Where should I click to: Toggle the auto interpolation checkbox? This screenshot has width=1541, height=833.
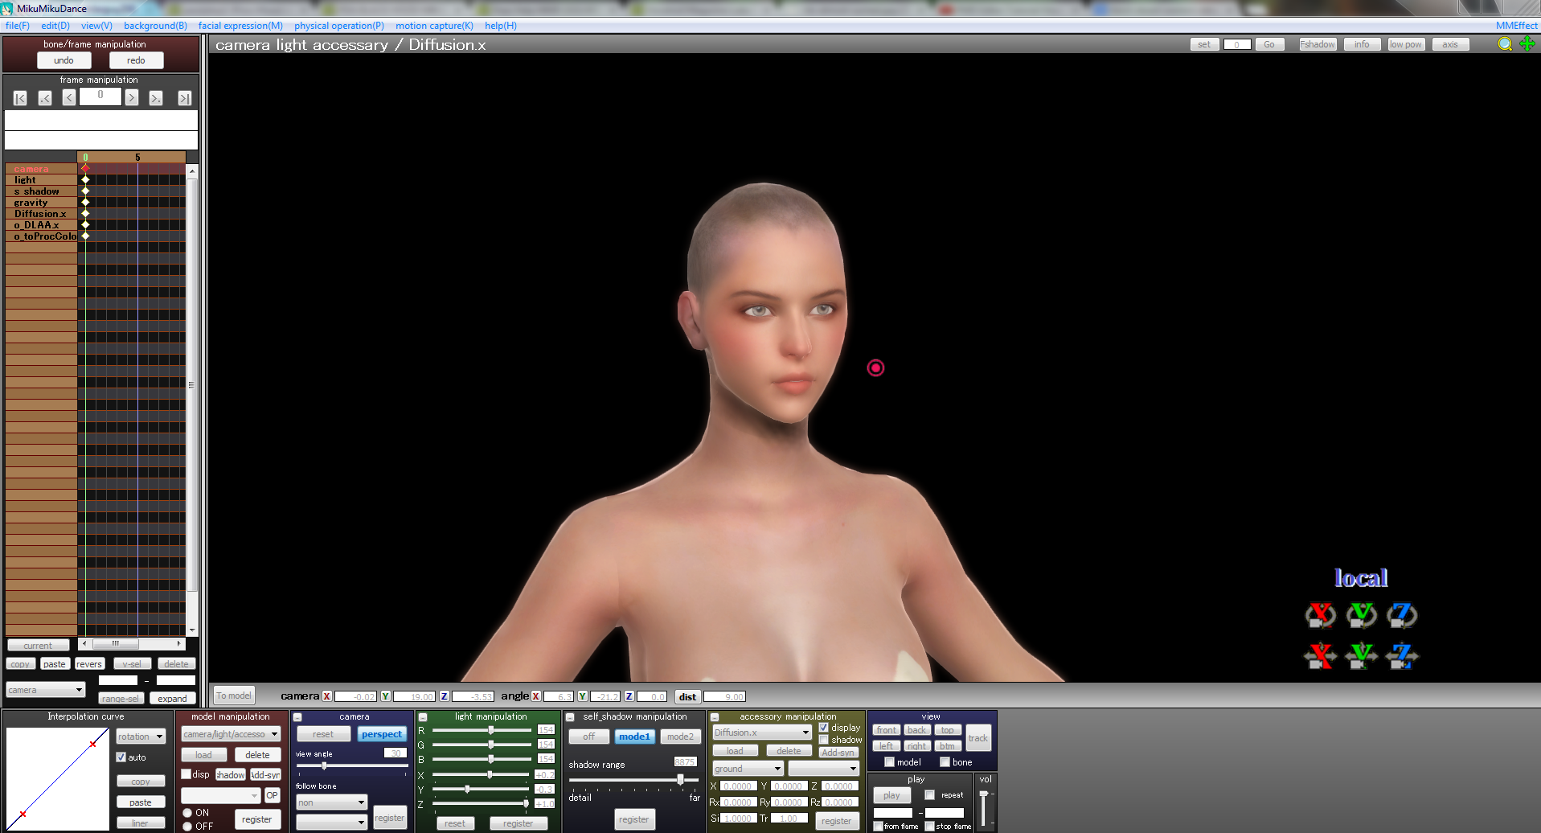click(x=121, y=757)
